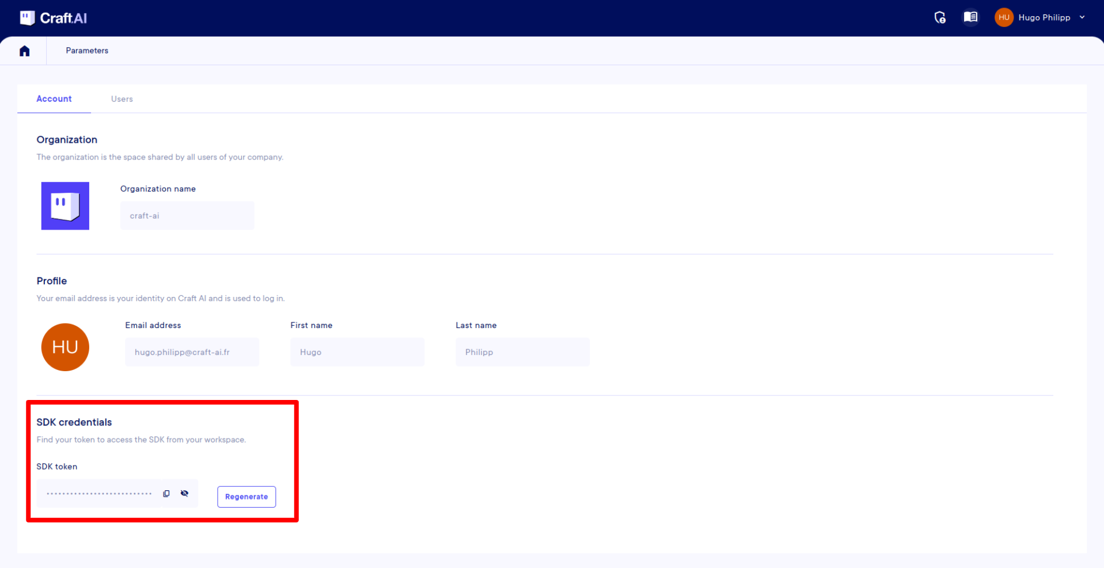Click the Last name field
This screenshot has height=568, width=1104.
[522, 352]
